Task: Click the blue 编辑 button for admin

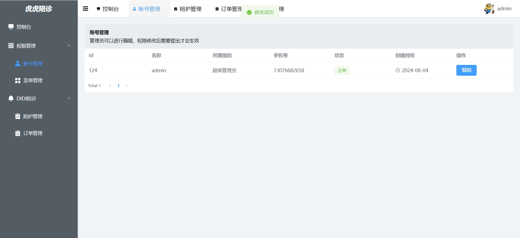Action: click(x=466, y=70)
